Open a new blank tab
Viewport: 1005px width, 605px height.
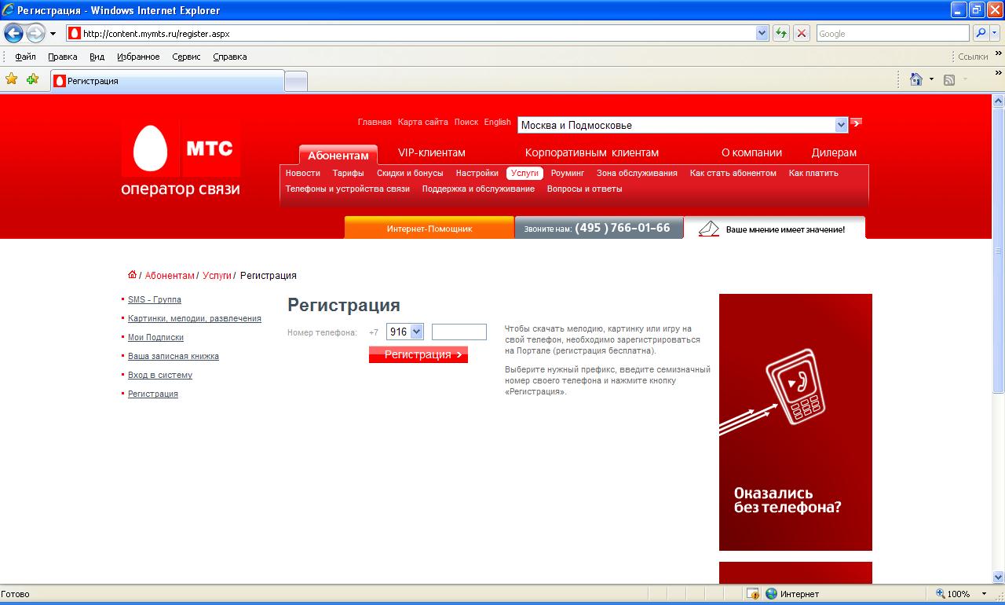click(295, 81)
